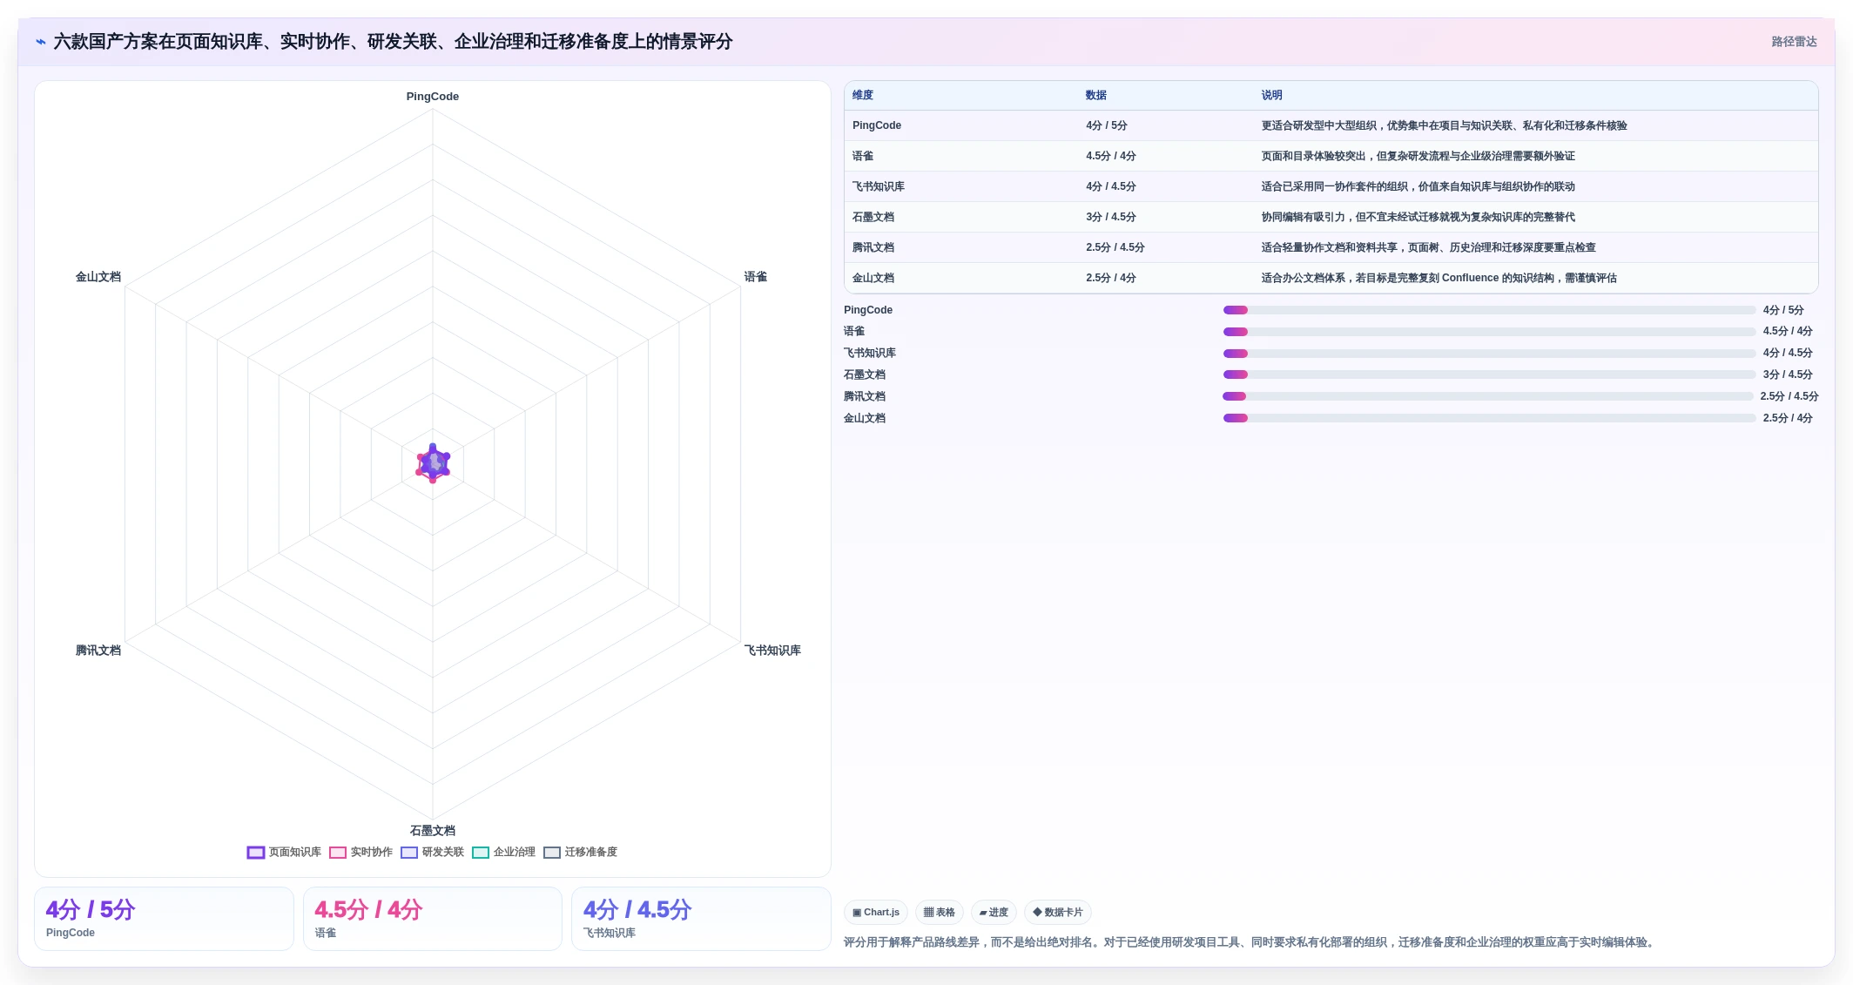Select the 石墨文档 table row name
Screen dimensions: 1853x985
[x=873, y=217]
